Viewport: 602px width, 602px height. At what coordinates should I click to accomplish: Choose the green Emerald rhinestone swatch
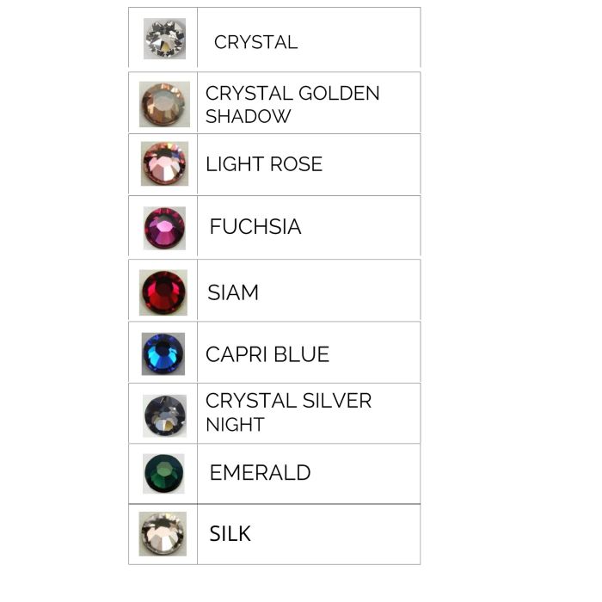point(163,473)
